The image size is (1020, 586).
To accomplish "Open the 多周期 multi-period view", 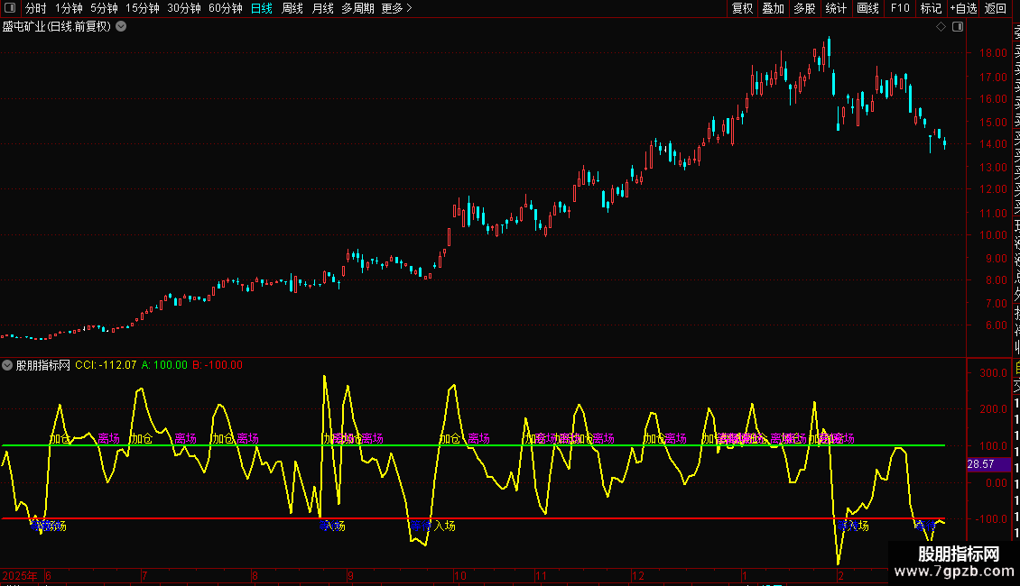I will tap(357, 8).
